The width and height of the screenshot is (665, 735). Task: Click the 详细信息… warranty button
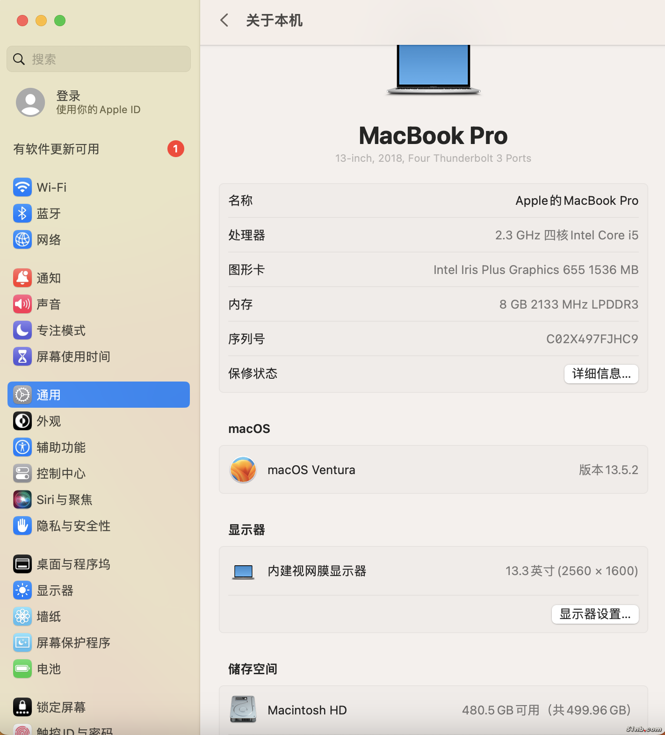click(x=601, y=374)
